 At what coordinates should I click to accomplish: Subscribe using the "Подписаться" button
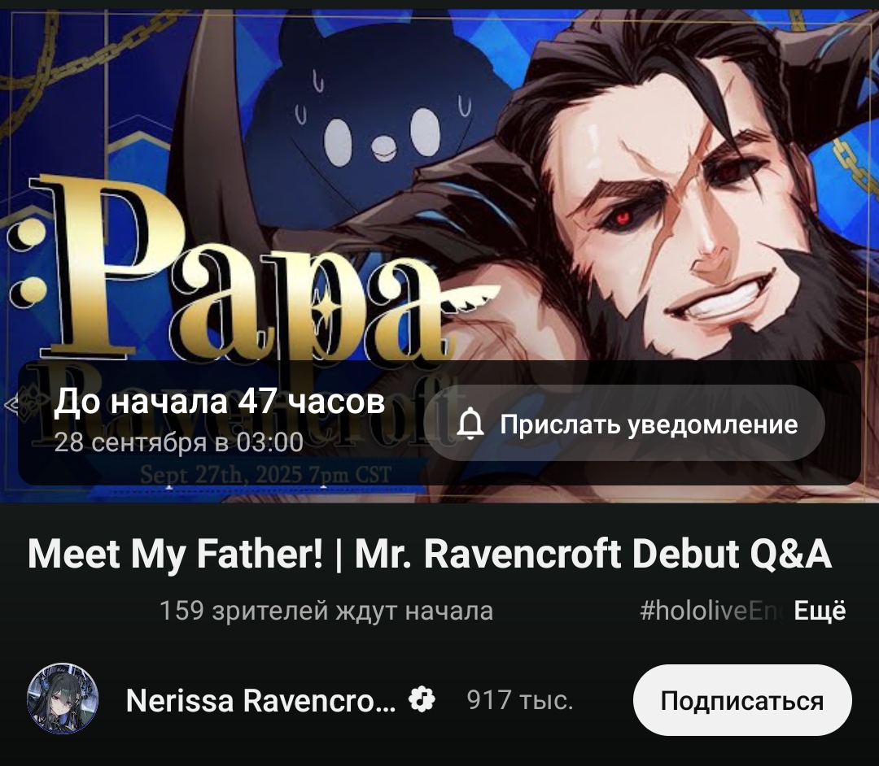click(x=742, y=700)
